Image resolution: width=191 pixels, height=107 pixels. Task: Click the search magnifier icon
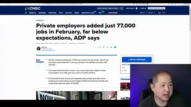[121, 8]
